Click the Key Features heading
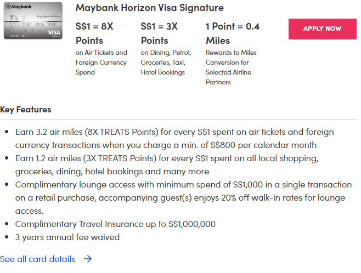Screen dimensions: 361x273 pos(26,110)
